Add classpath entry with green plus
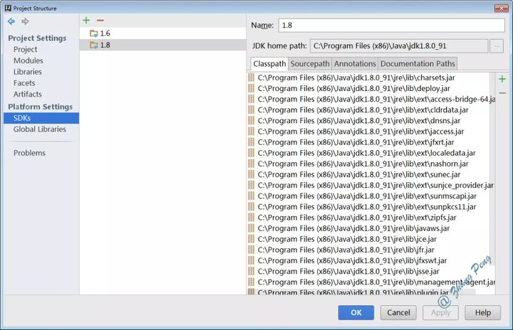Image resolution: width=513 pixels, height=330 pixels. pos(502,79)
